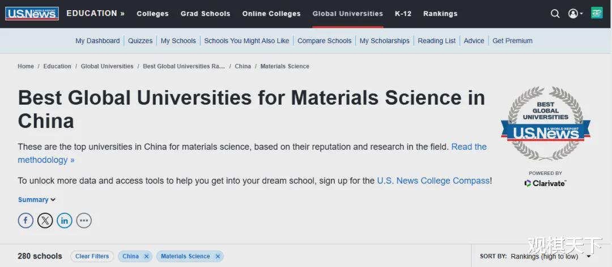Open the user account icon menu
The width and height of the screenshot is (612, 267).
574,14
